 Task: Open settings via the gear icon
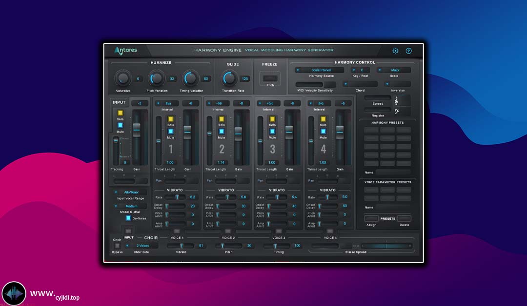pyautogui.click(x=395, y=51)
